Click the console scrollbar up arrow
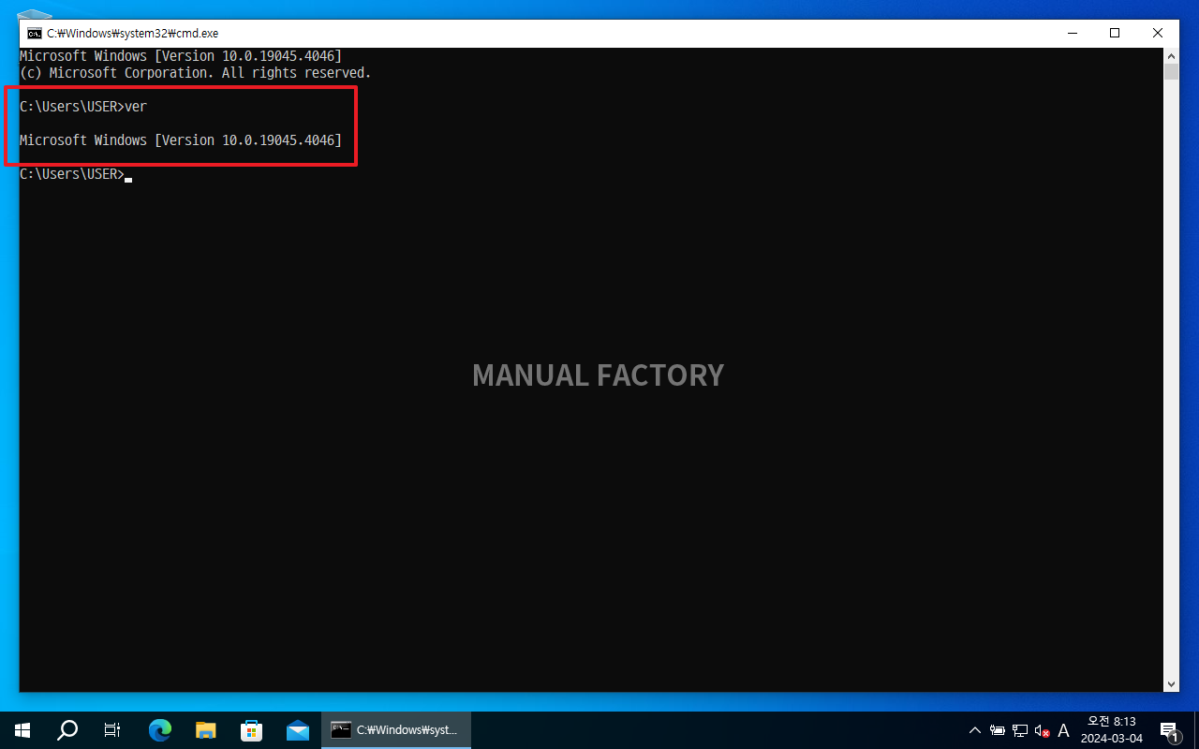Viewport: 1199px width, 749px height. click(1171, 55)
